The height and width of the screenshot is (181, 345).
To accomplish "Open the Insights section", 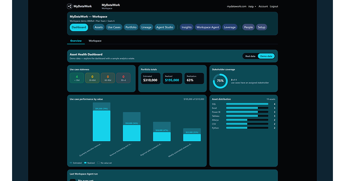I will (187, 27).
